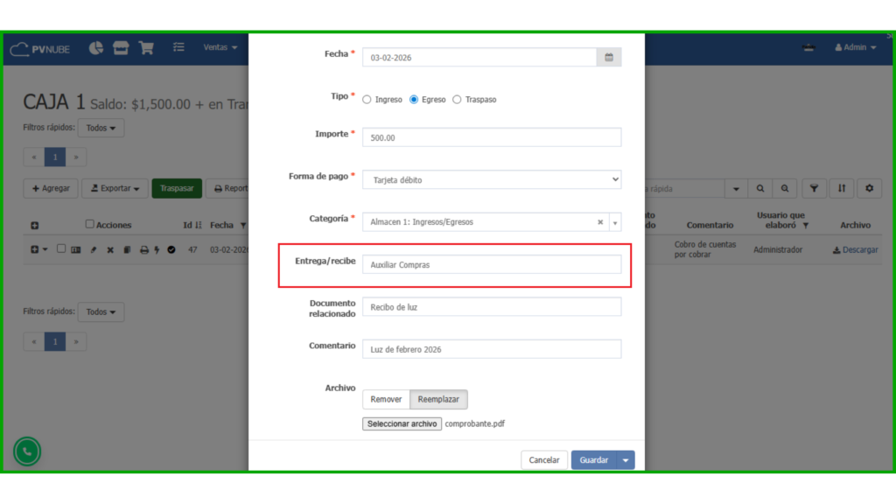
Task: Expand the Categoría dropdown arrow
Action: [615, 222]
